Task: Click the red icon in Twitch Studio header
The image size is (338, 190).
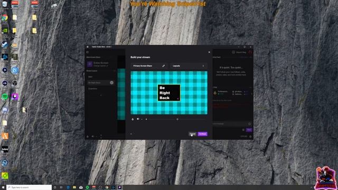Action: click(250, 52)
